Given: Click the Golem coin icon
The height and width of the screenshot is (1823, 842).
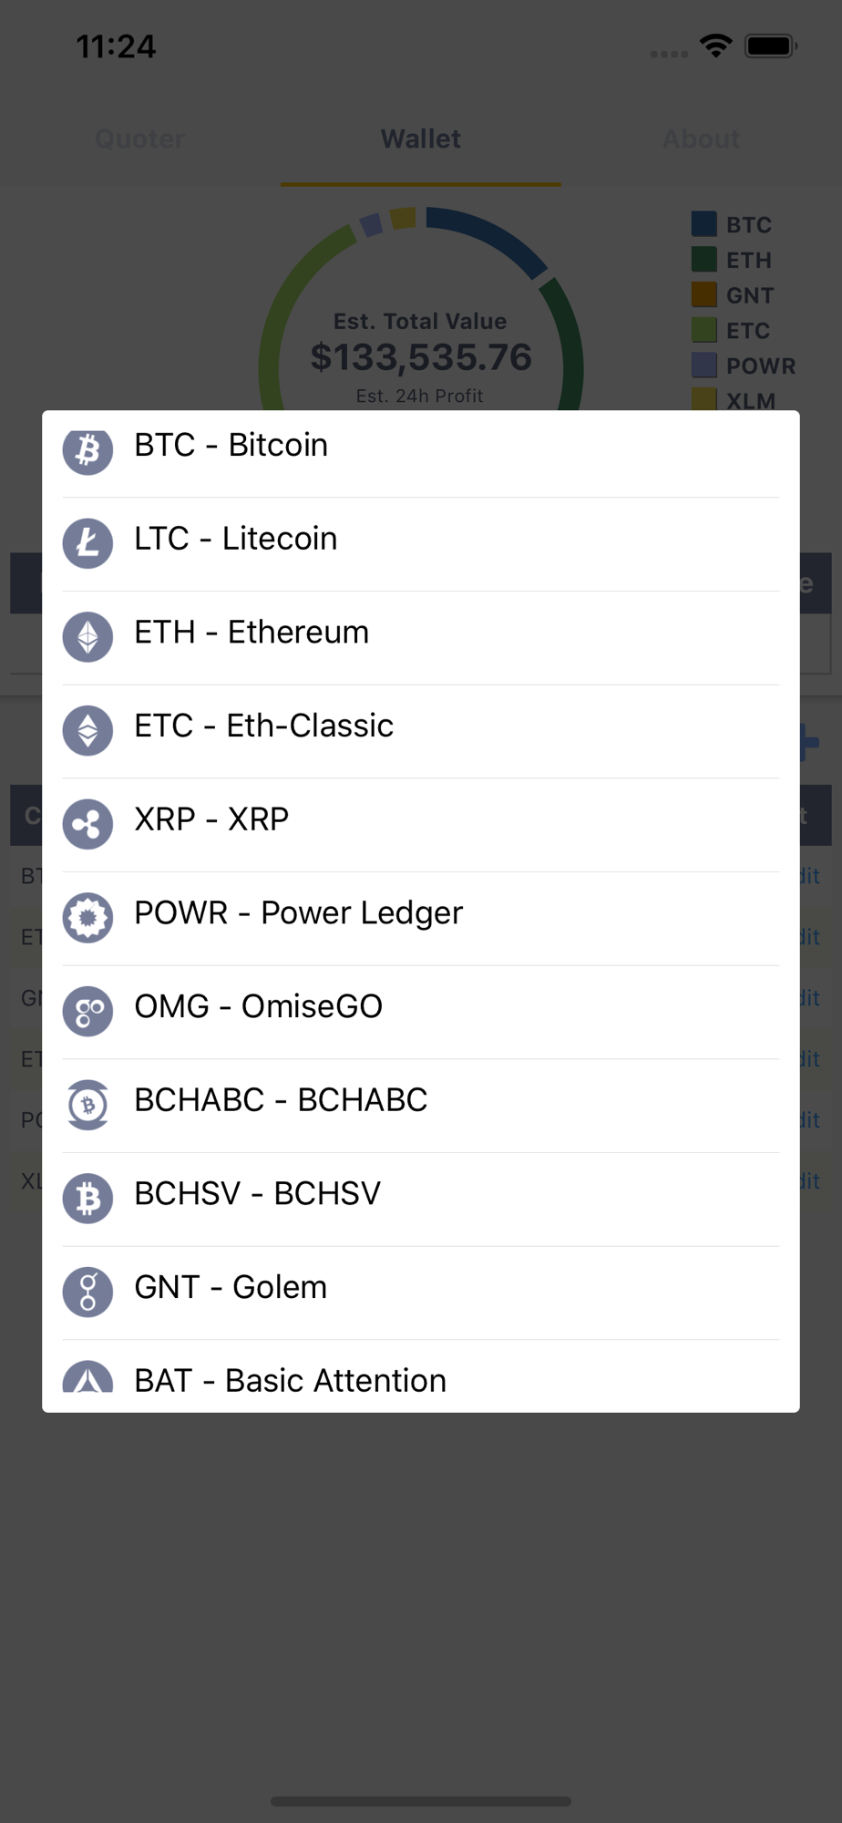Looking at the screenshot, I should tap(87, 1292).
